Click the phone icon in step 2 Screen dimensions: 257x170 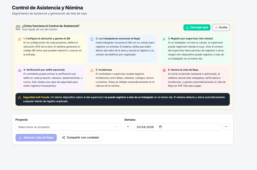tap(92, 39)
